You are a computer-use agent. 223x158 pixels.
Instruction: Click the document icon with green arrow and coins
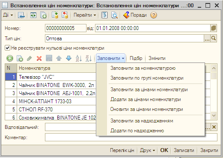(55, 15)
